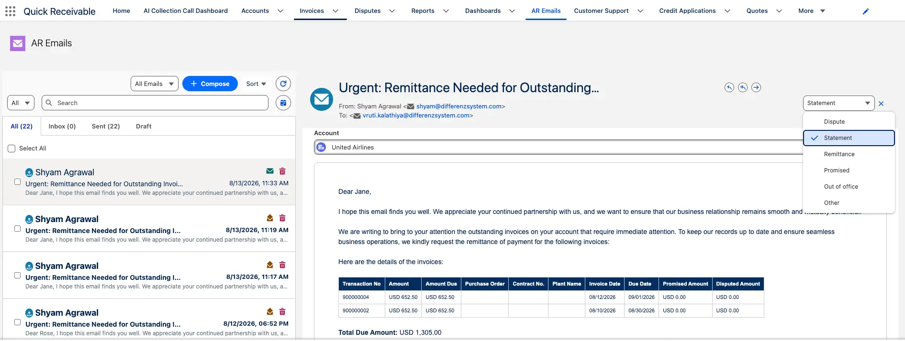The height and width of the screenshot is (341, 905).
Task: Click open-envelope icon on 11:17 AM email
Action: click(x=270, y=265)
